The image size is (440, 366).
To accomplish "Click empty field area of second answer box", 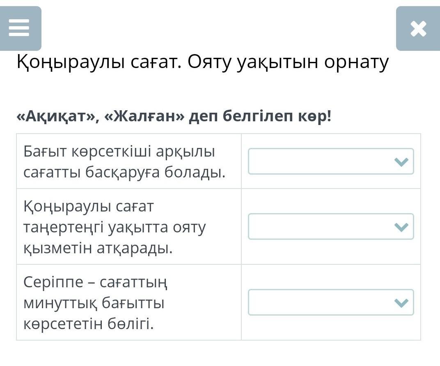I will pyautogui.click(x=316, y=226).
